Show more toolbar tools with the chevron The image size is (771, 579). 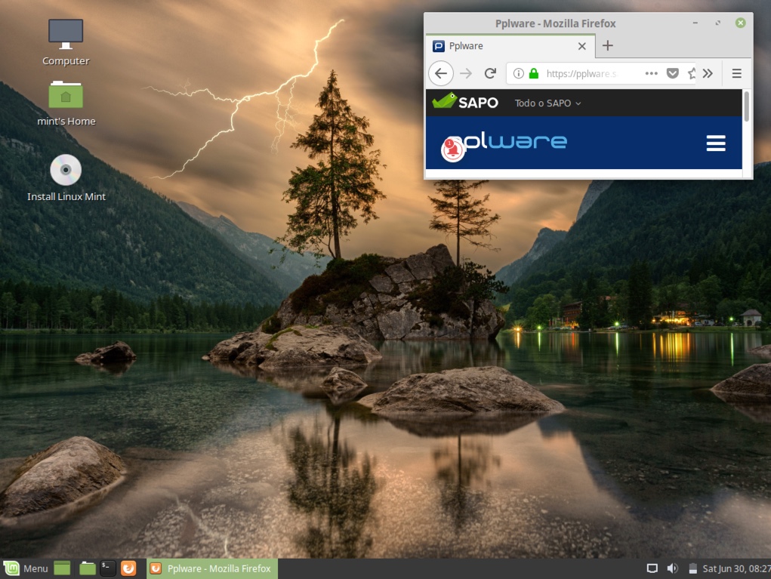tap(708, 73)
